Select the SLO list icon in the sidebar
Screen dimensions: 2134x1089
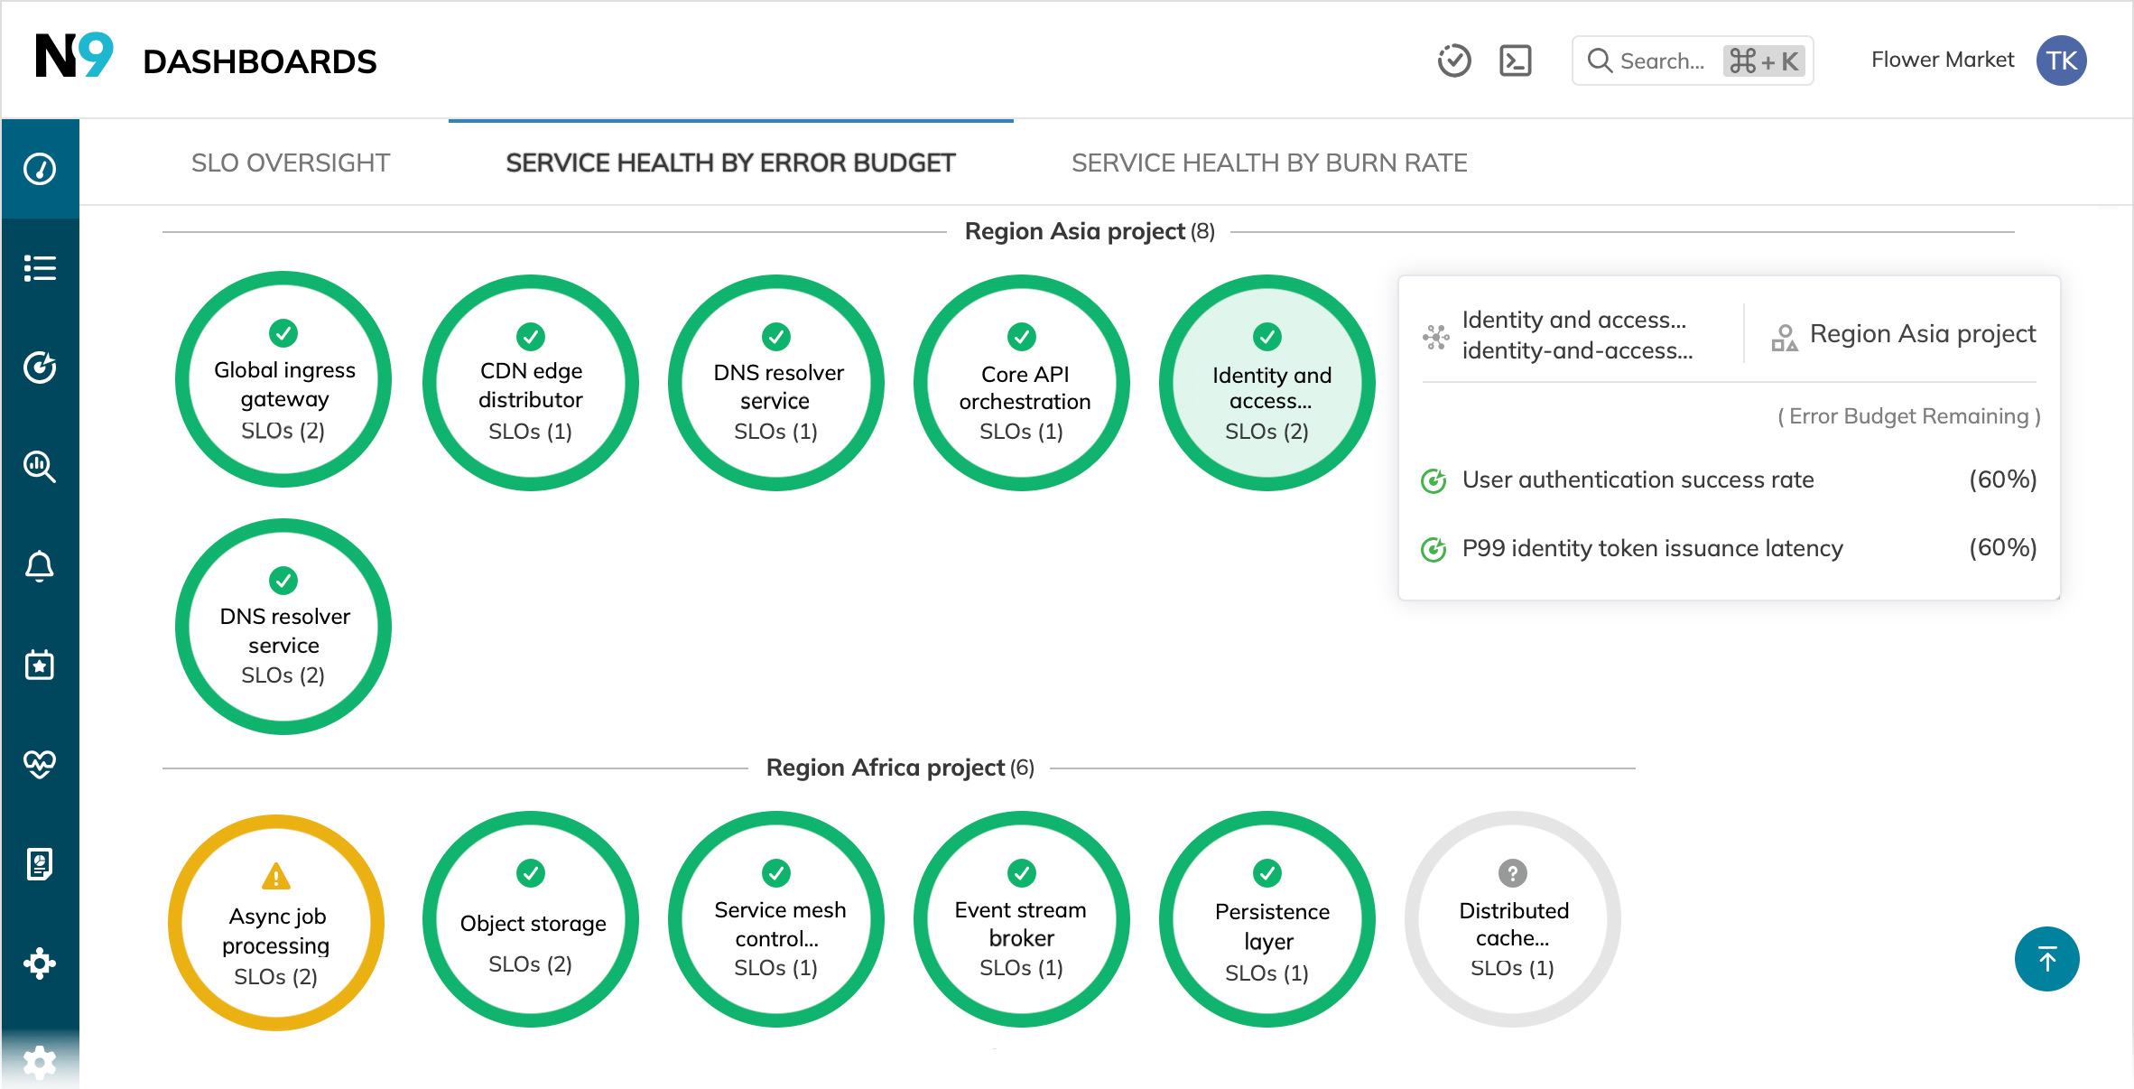40,268
